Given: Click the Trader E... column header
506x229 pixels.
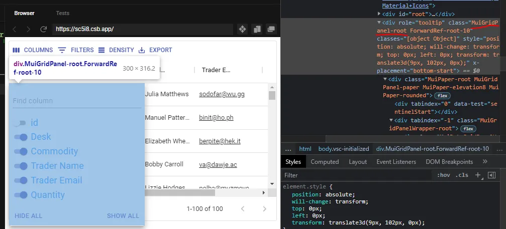Looking at the screenshot, I should pyautogui.click(x=216, y=70).
